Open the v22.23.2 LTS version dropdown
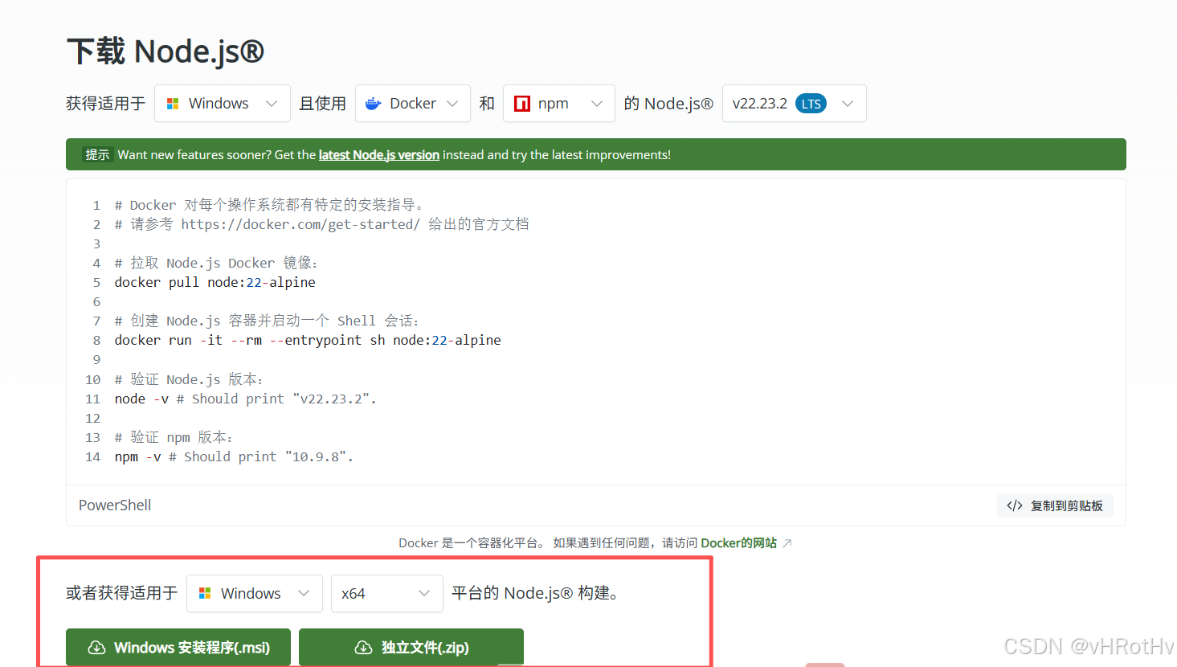 (794, 104)
